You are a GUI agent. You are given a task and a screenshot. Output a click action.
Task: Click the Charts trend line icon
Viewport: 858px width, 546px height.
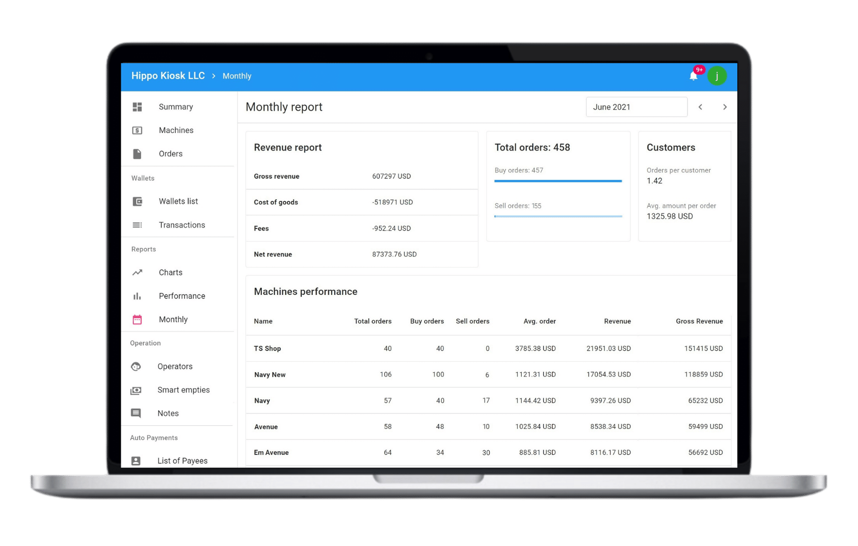pos(137,273)
